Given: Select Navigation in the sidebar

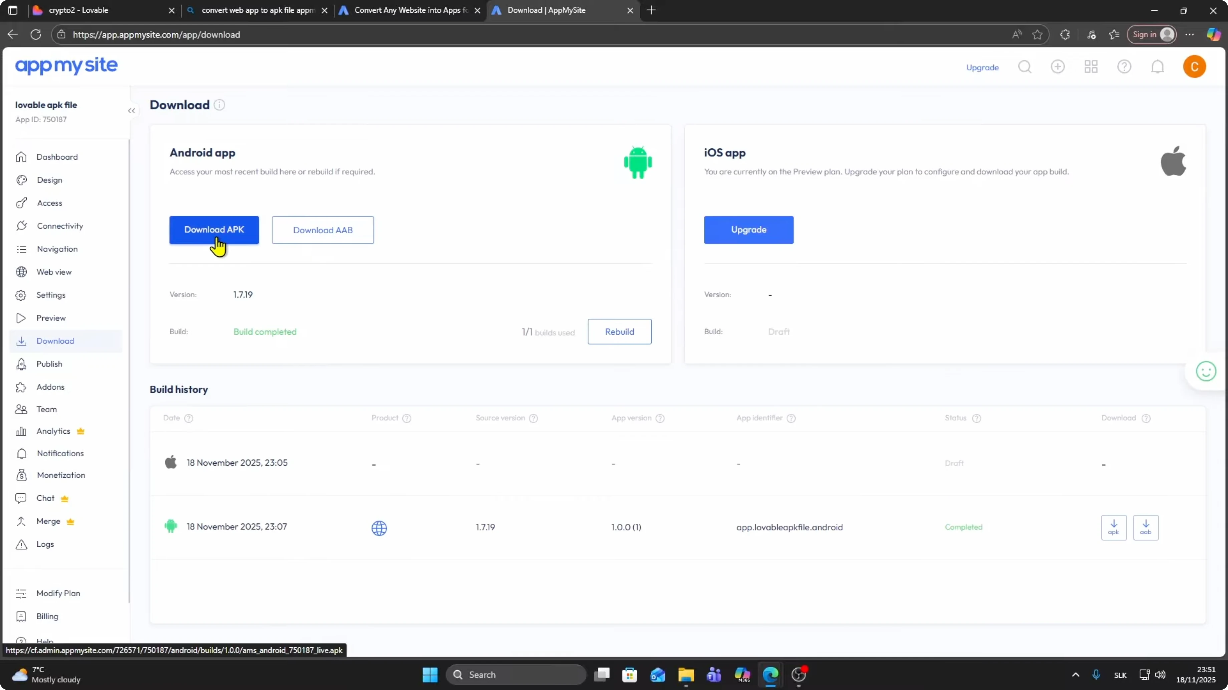Looking at the screenshot, I should point(66,249).
